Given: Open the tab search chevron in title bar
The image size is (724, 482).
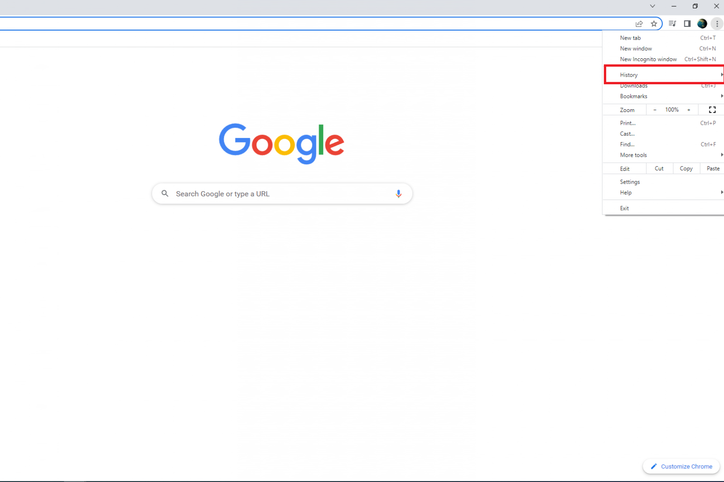Looking at the screenshot, I should coord(652,6).
